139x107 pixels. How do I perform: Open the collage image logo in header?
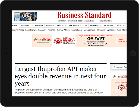click(x=26, y=16)
